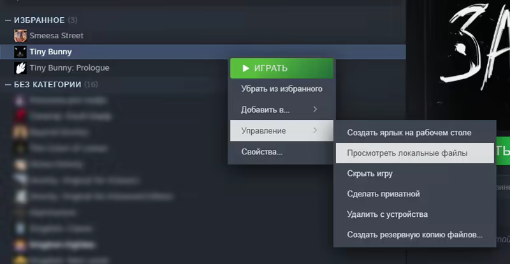510x264 pixels.
Task: Click the Tiny Bunny: Prologue game icon
Action: [20, 68]
